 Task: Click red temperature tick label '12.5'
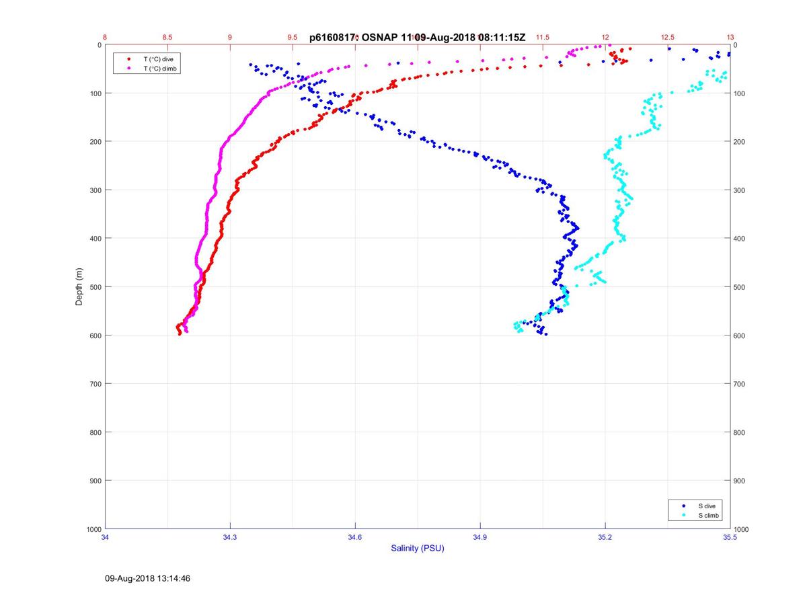(x=667, y=37)
